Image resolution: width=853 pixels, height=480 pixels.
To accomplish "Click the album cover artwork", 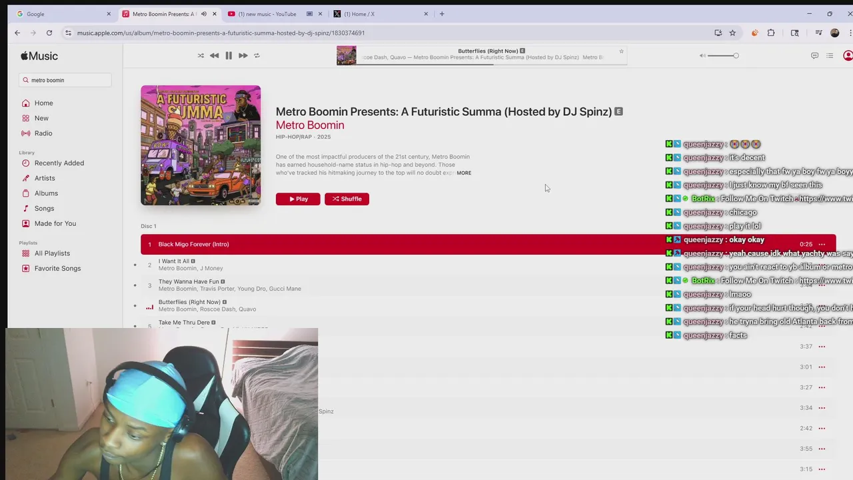I will point(201,145).
